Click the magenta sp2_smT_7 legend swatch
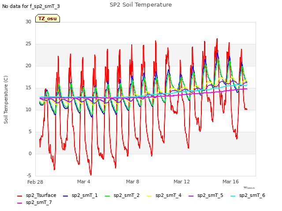The height and width of the screenshot is (211, 282). point(19,203)
